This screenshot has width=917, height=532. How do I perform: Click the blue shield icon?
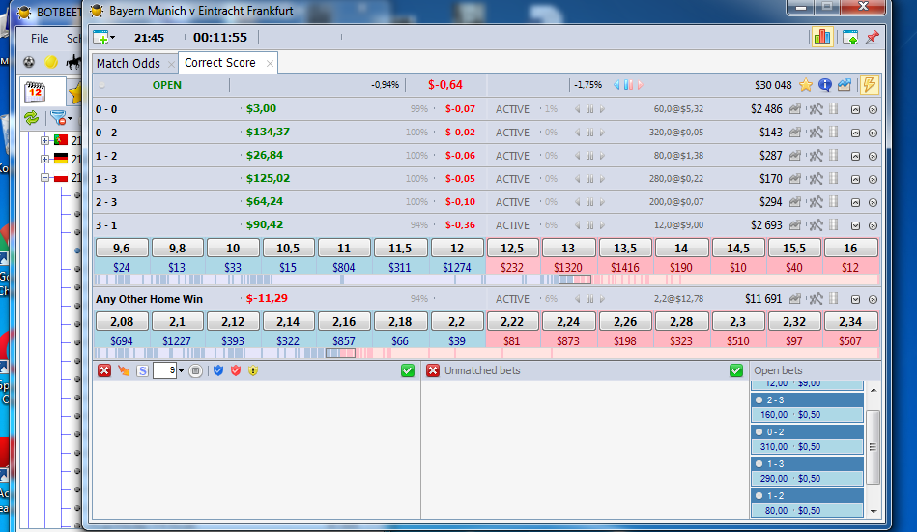click(218, 370)
